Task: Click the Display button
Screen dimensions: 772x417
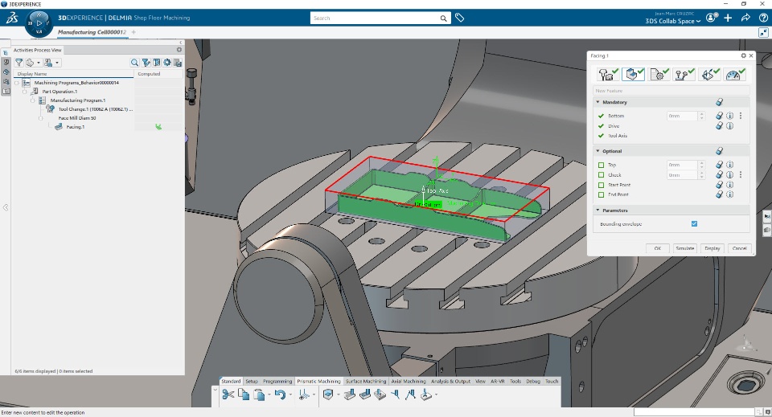Action: click(712, 248)
